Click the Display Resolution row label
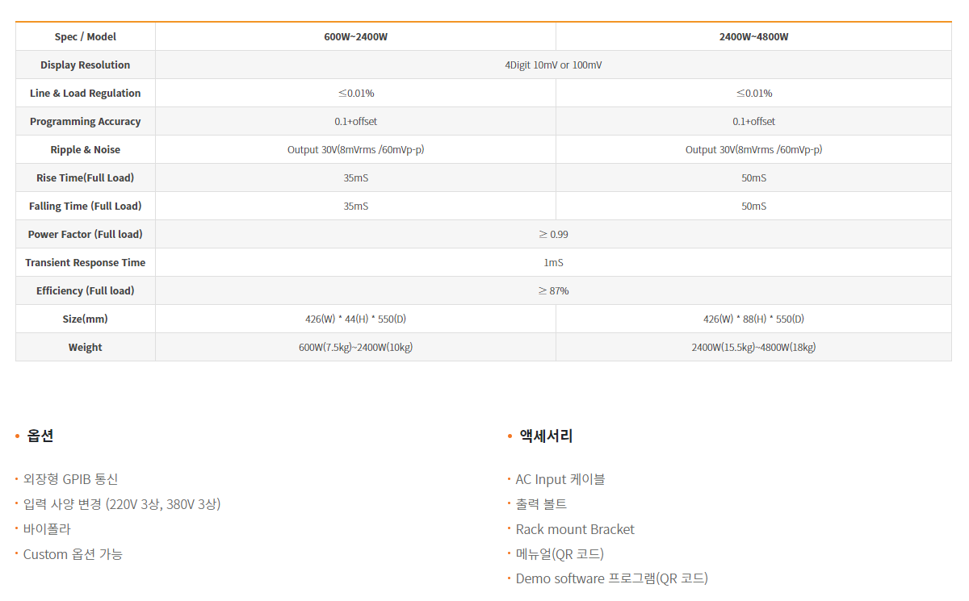969x601 pixels. pyautogui.click(x=86, y=65)
